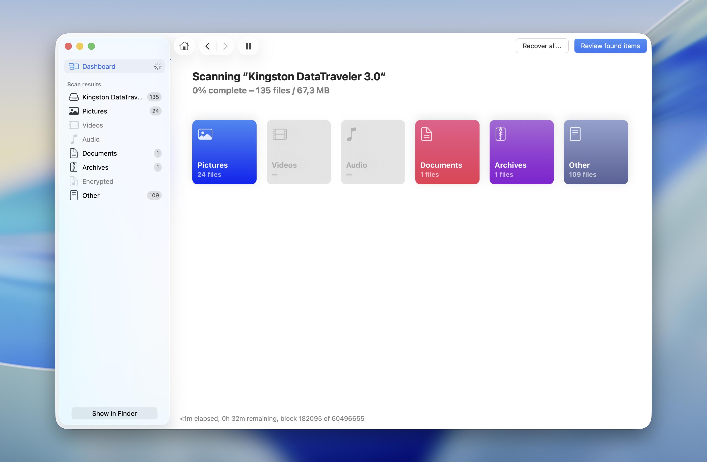Image resolution: width=707 pixels, height=462 pixels.
Task: Open the Pictures 24 files card
Action: pos(224,152)
